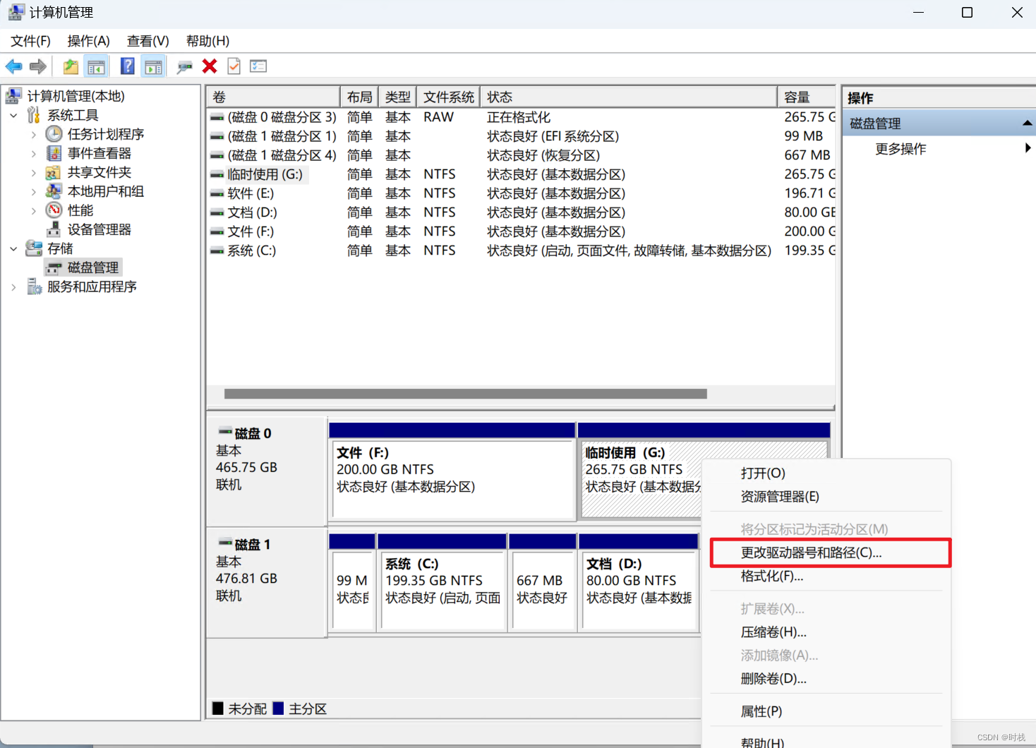Select the 磁盘 0 disk label box
This screenshot has height=748, width=1036.
267,471
